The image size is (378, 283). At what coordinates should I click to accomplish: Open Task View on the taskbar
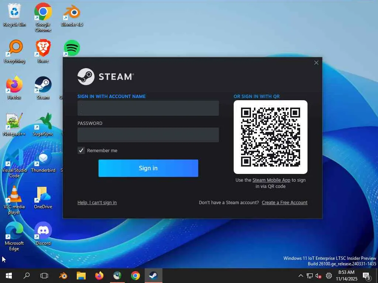coord(44,276)
